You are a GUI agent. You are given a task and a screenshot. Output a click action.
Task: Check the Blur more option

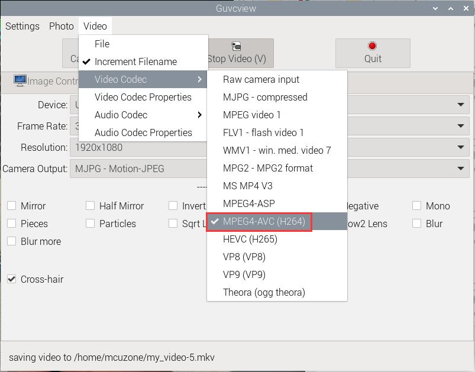(12, 241)
